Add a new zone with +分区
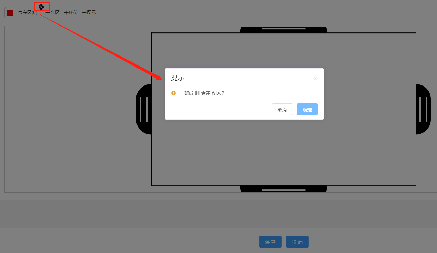This screenshot has width=437, height=253. click(x=53, y=13)
